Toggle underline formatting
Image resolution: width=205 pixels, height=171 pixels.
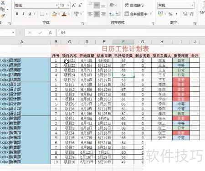[30, 14]
